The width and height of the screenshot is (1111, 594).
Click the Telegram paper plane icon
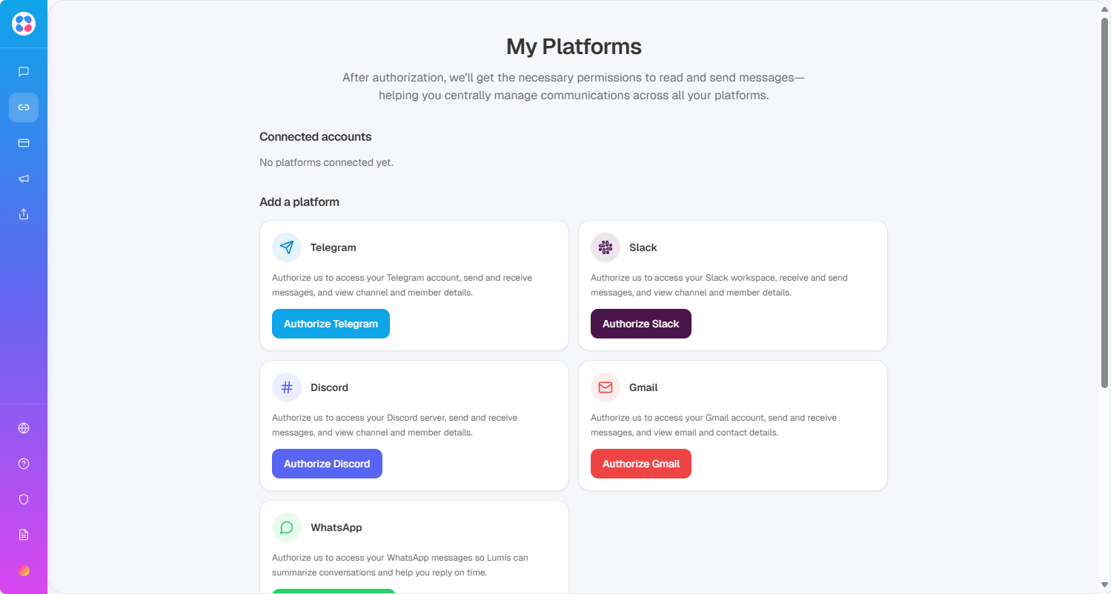pos(287,247)
